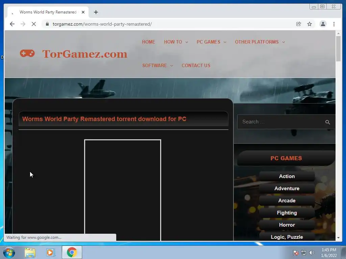Open the Horror games category
Viewport: 346px width, 259px height.
[287, 225]
